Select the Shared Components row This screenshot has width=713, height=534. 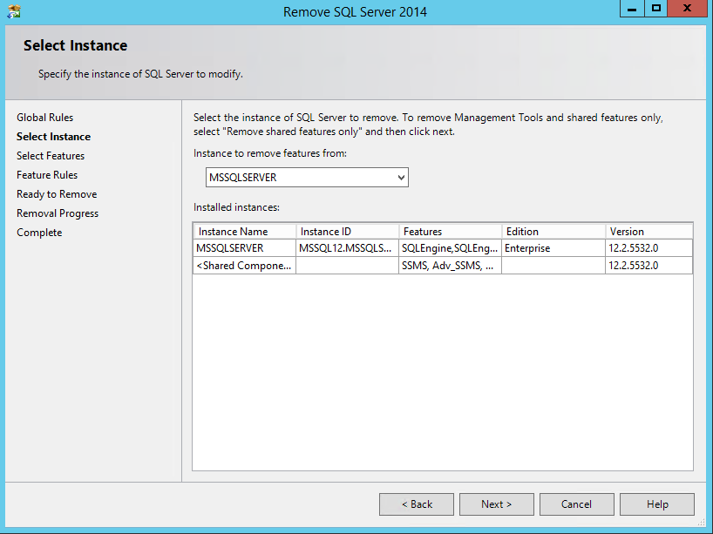(244, 266)
